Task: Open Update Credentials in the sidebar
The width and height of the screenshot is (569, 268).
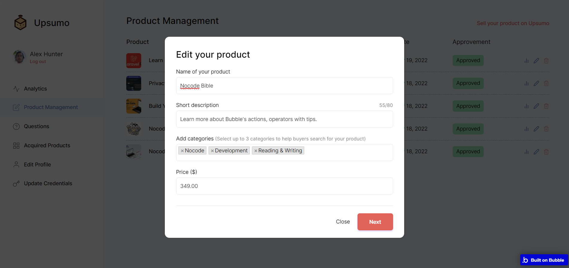Action: 48,183
